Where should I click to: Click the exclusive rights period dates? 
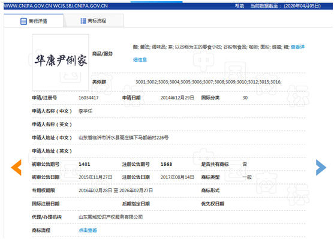(116, 190)
